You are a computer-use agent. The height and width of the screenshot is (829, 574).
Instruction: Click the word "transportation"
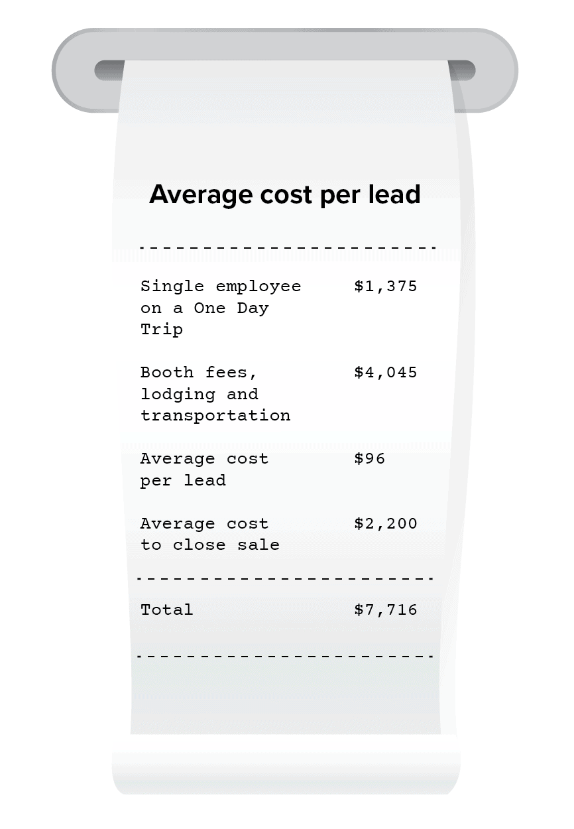215,416
